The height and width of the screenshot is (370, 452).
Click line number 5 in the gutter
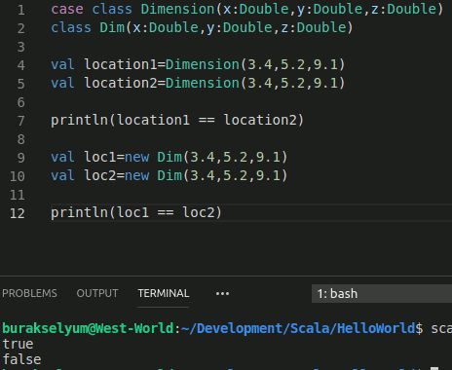pos(21,84)
